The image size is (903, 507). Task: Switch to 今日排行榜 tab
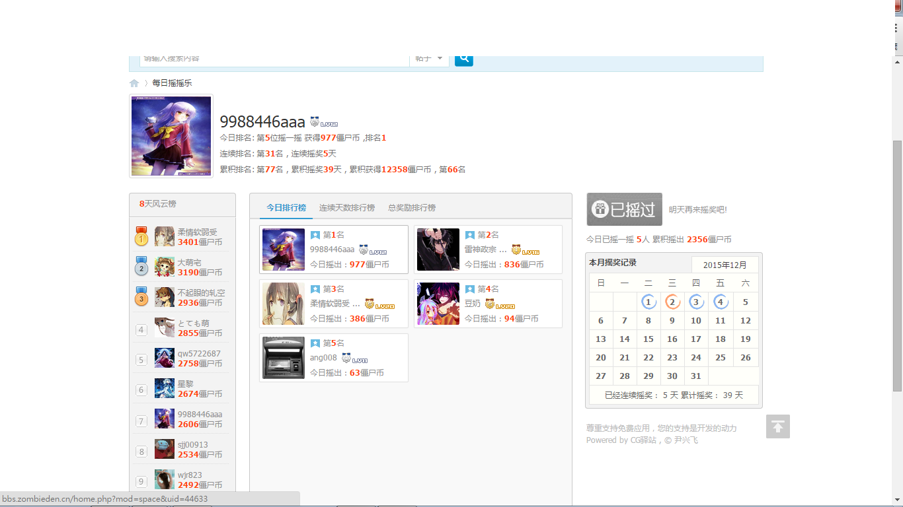point(286,207)
